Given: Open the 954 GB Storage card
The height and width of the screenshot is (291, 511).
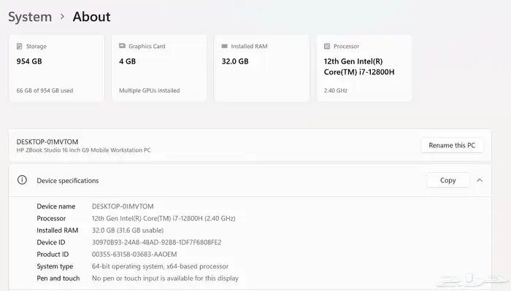Looking at the screenshot, I should [56, 68].
